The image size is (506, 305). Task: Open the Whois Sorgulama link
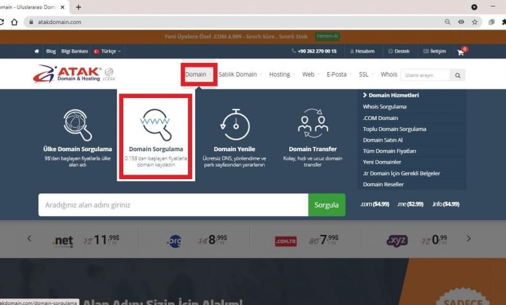[x=385, y=106]
